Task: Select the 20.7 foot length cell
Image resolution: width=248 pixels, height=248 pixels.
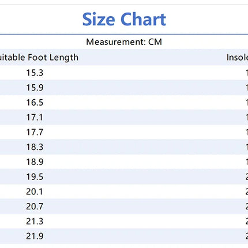Action: [x=35, y=206]
